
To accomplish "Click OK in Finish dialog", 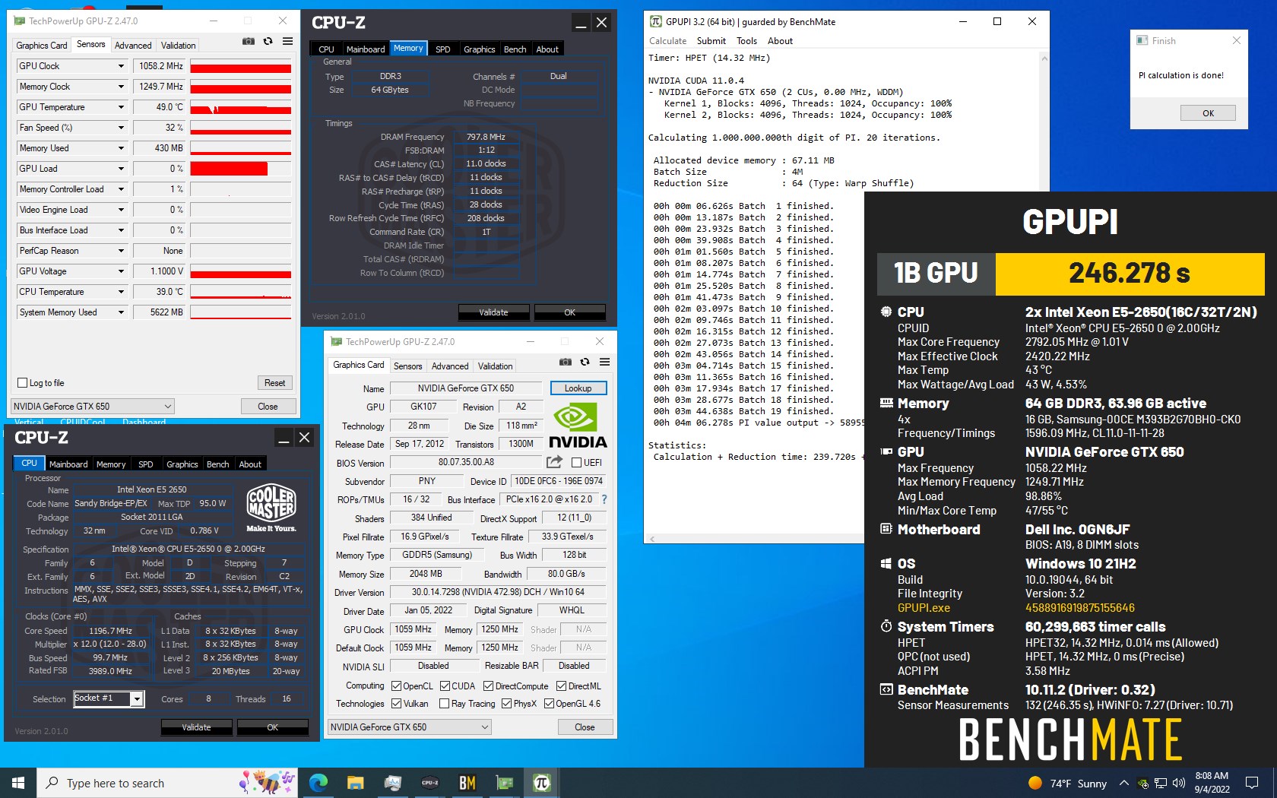I will tap(1208, 113).
